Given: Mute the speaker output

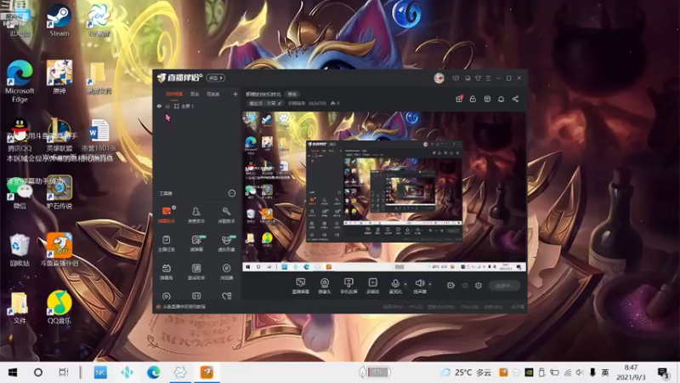Looking at the screenshot, I should [x=420, y=286].
